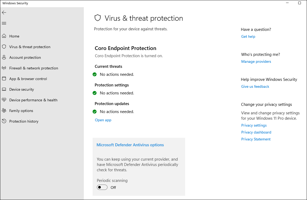Click the Device security laptop icon
Viewport: 307px width, 200px height.
click(4, 89)
